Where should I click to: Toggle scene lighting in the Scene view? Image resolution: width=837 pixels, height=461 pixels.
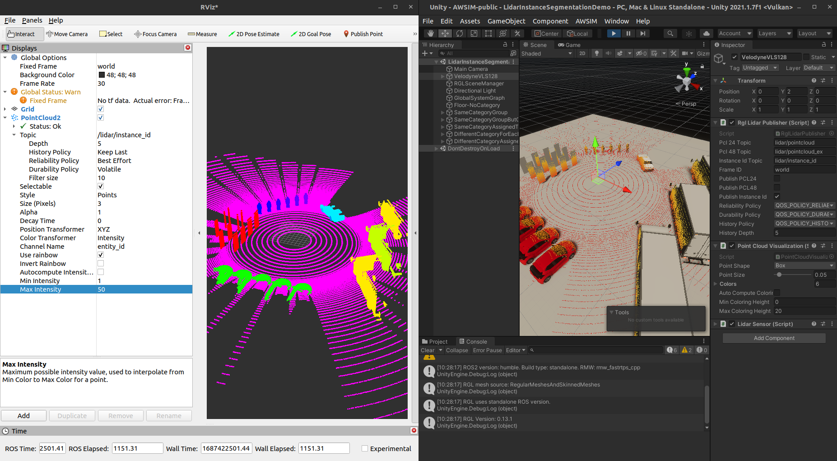coord(597,53)
